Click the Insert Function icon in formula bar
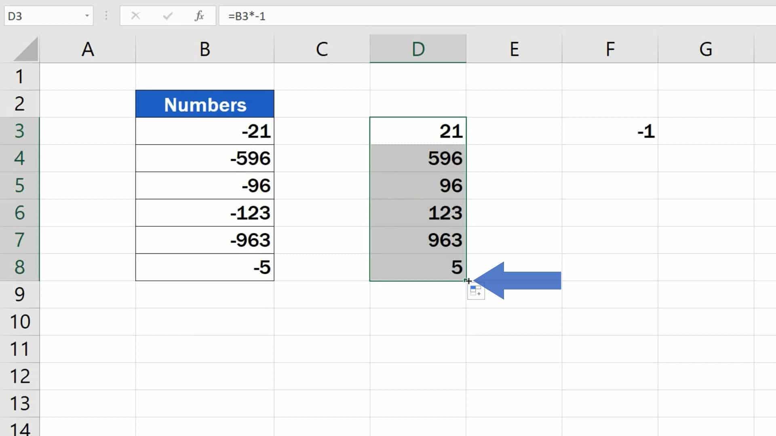The image size is (776, 436). click(x=199, y=16)
